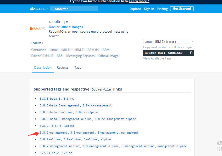The width and height of the screenshot is (222, 156).
Task: Open the 3.7-rc tag link
Action: pos(67,153)
